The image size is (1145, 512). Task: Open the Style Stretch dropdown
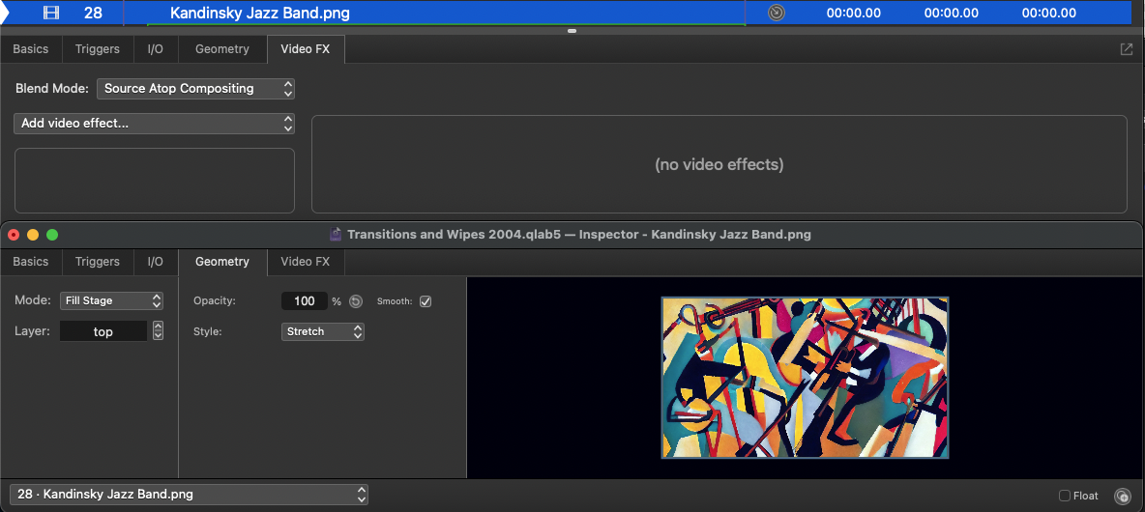[x=323, y=331]
